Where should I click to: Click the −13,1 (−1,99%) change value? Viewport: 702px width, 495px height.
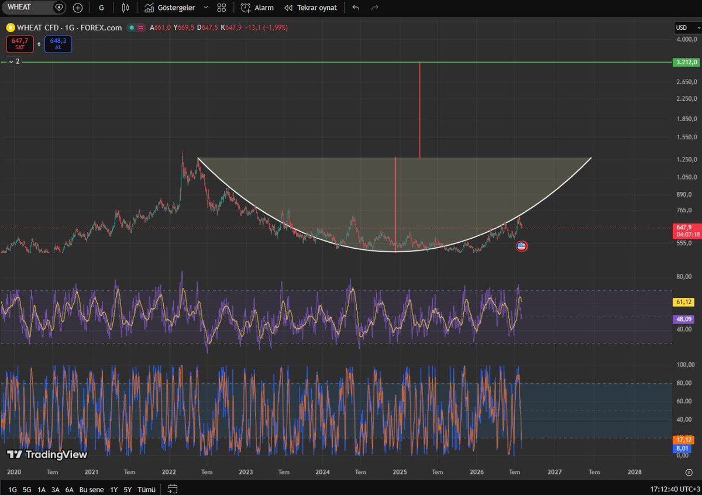pos(267,27)
